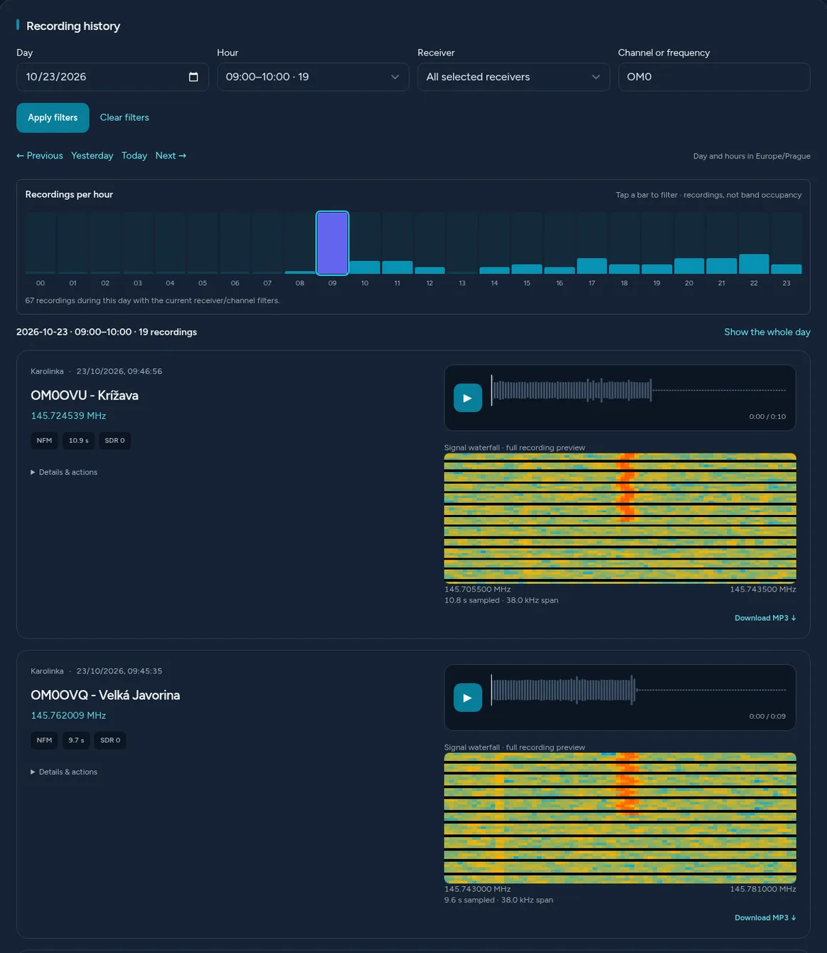Click the Apply filters button
The height and width of the screenshot is (953, 827).
(x=53, y=117)
